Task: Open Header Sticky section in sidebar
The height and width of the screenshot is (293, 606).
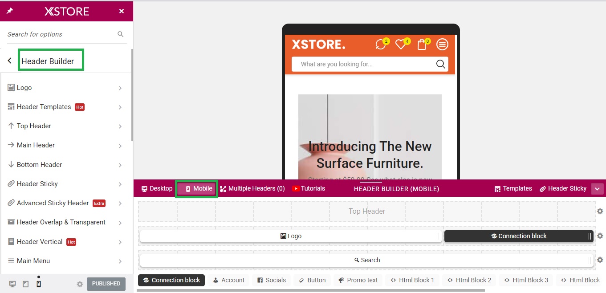Action: [66, 184]
